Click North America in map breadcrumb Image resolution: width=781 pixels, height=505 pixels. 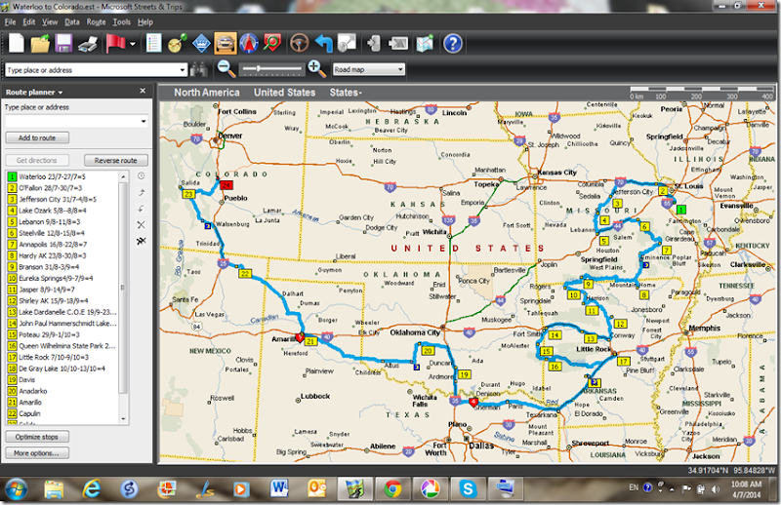coord(207,93)
